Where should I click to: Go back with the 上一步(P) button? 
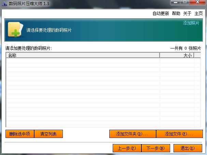point(127,149)
